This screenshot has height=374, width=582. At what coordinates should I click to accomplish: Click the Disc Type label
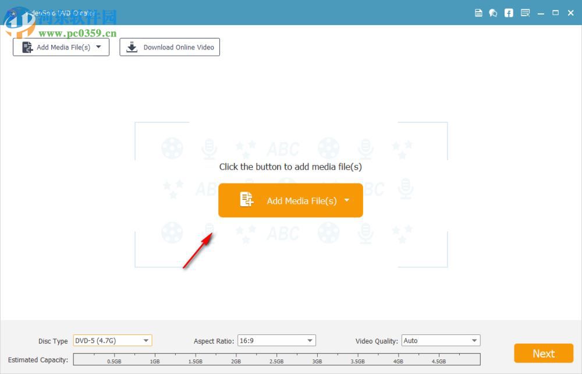coord(53,341)
